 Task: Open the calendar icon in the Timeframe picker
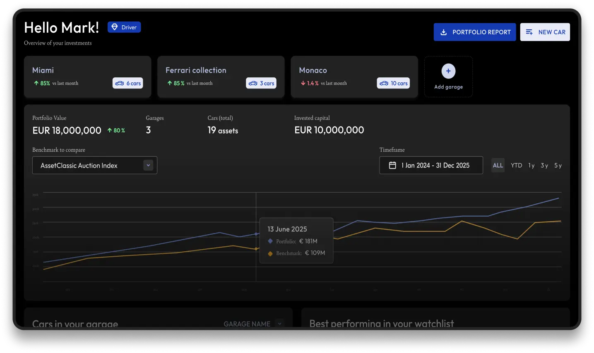pyautogui.click(x=392, y=165)
